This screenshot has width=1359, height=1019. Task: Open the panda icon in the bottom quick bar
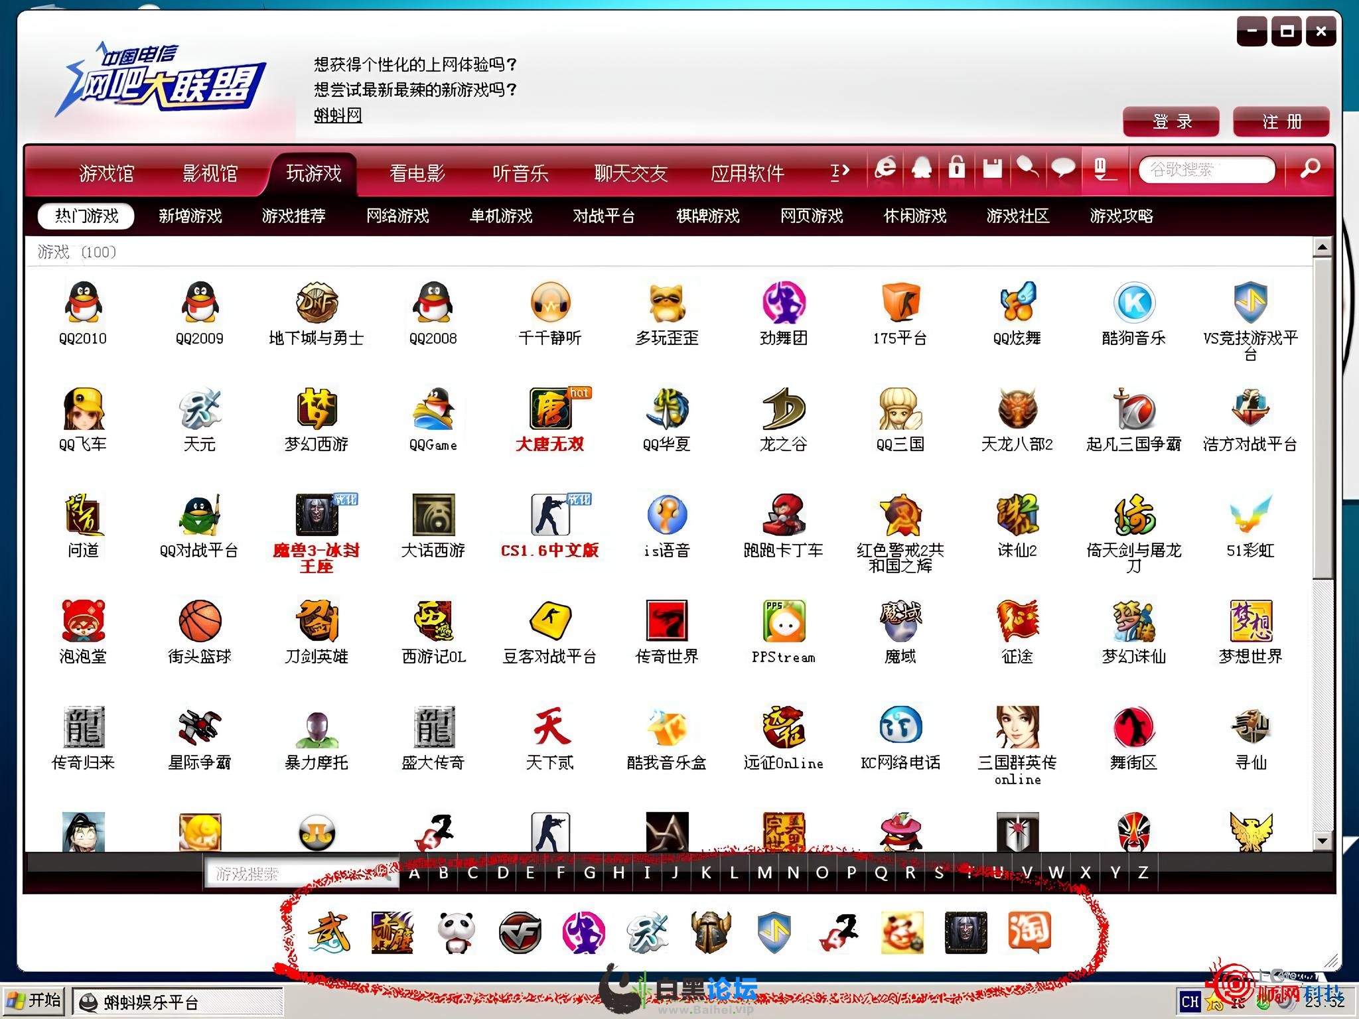[x=456, y=932]
